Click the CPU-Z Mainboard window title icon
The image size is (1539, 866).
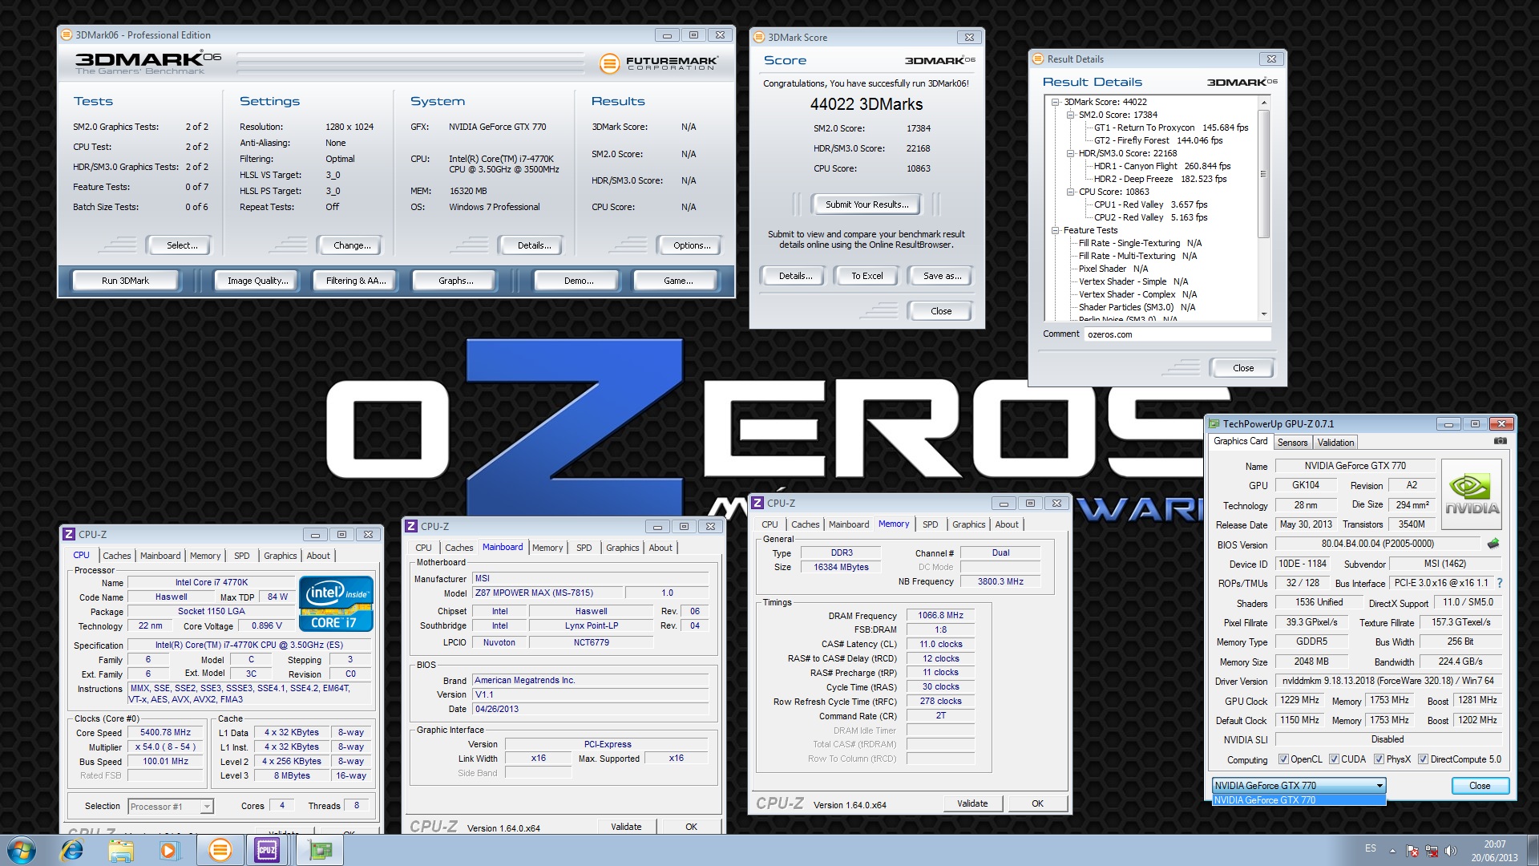[411, 526]
